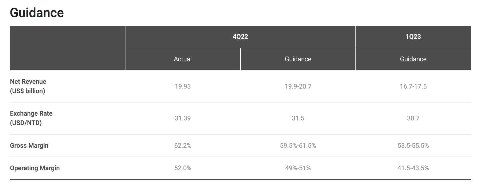Click the 16.7-17.5 revenue guidance cell
This screenshot has height=190, width=483.
tap(413, 86)
